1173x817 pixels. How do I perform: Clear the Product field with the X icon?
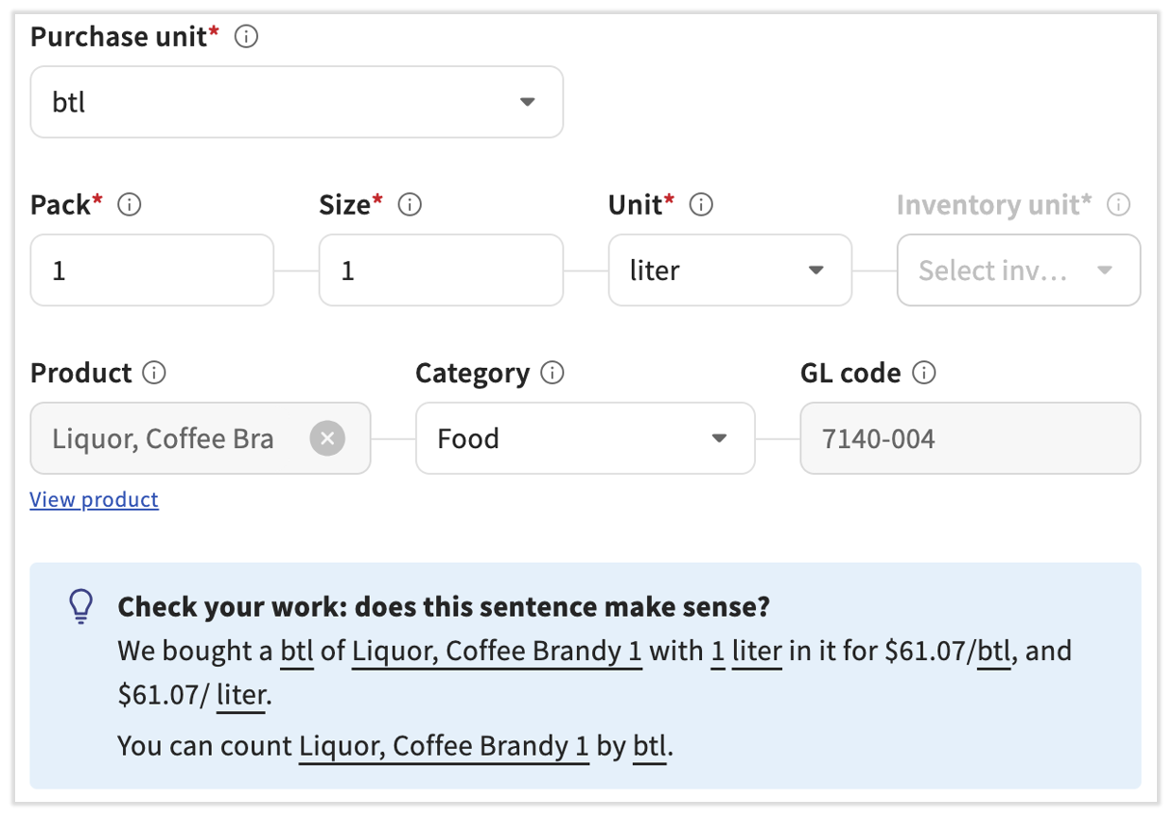tap(327, 439)
